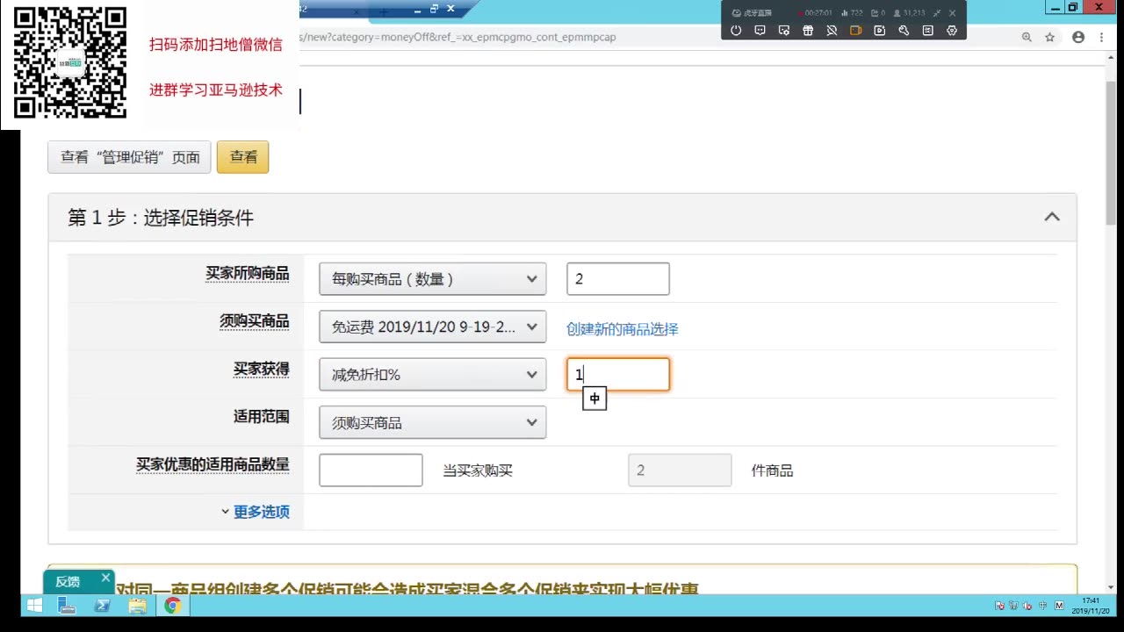Click the discount value field containing 1
This screenshot has width=1124, height=632.
tap(618, 375)
